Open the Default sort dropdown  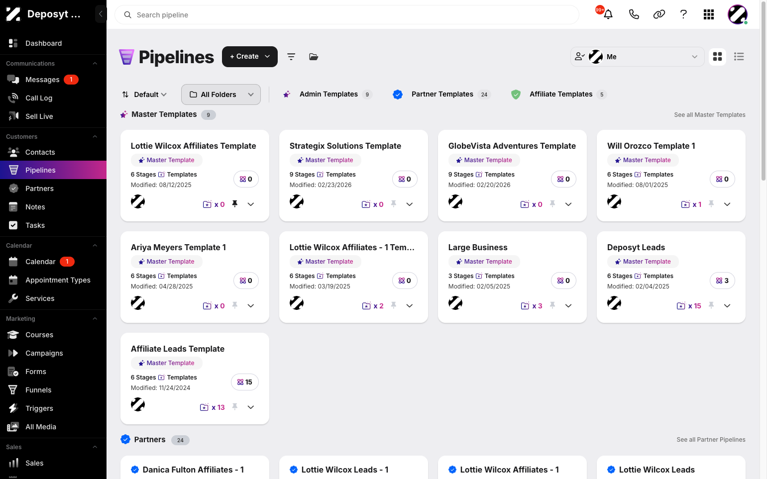tap(144, 95)
